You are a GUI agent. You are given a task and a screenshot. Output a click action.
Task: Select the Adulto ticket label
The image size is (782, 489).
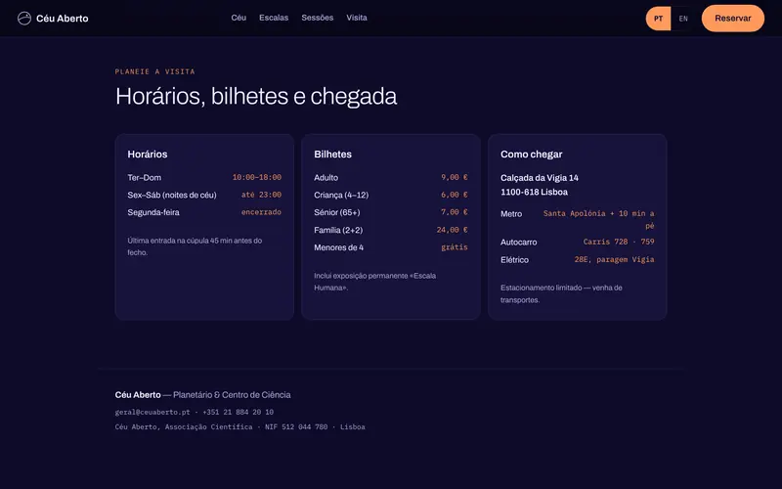coord(326,178)
